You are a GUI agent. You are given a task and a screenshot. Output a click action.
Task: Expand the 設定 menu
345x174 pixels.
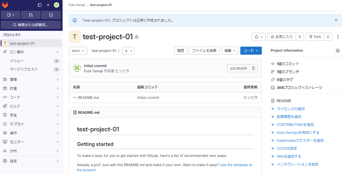coord(31,161)
